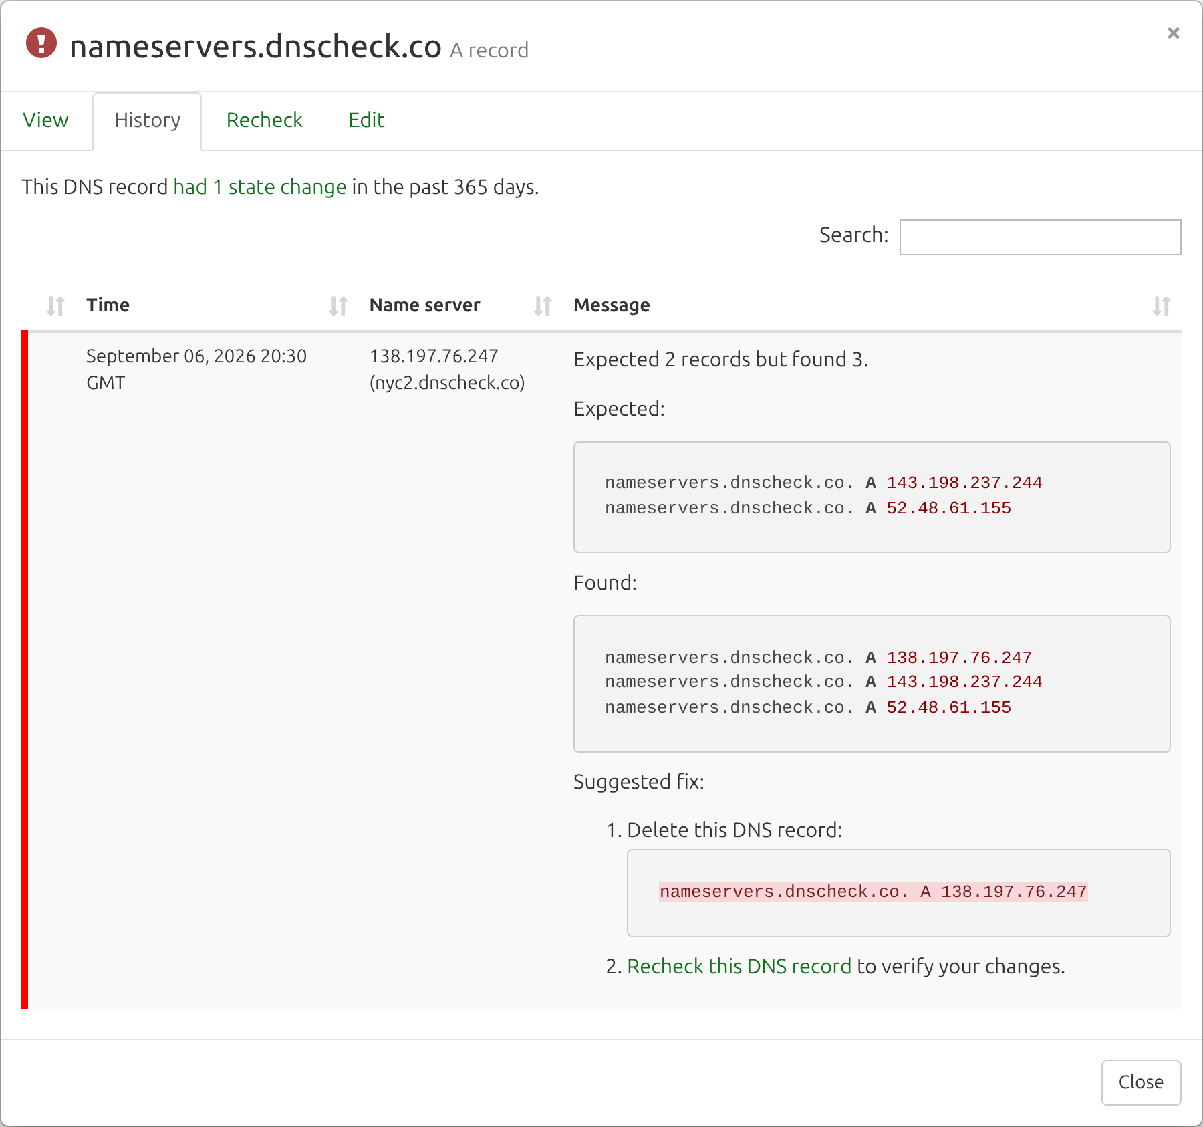This screenshot has height=1127, width=1203.
Task: Click the Found record 143.198.237.244 line
Action: click(x=823, y=682)
